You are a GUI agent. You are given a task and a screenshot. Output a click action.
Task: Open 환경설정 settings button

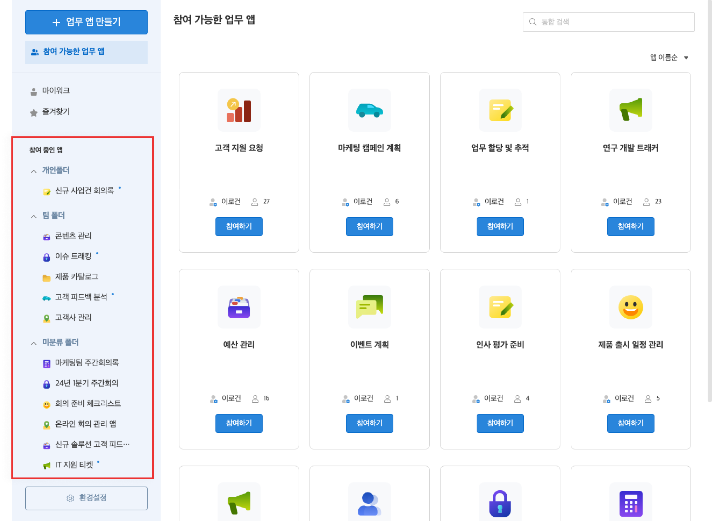(86, 498)
